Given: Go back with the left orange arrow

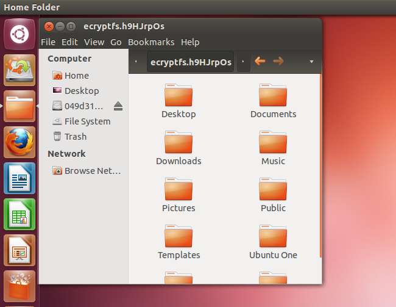Looking at the screenshot, I should [260, 61].
